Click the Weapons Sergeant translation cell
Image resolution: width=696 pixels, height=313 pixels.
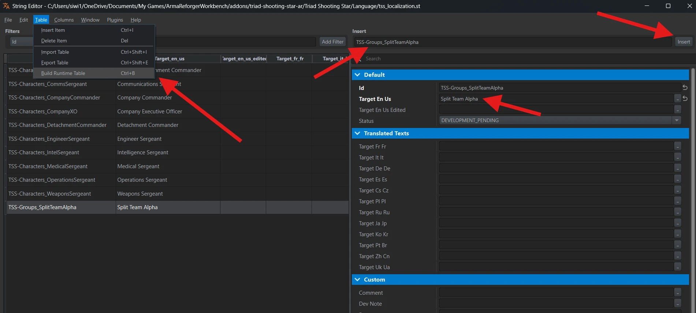click(168, 194)
